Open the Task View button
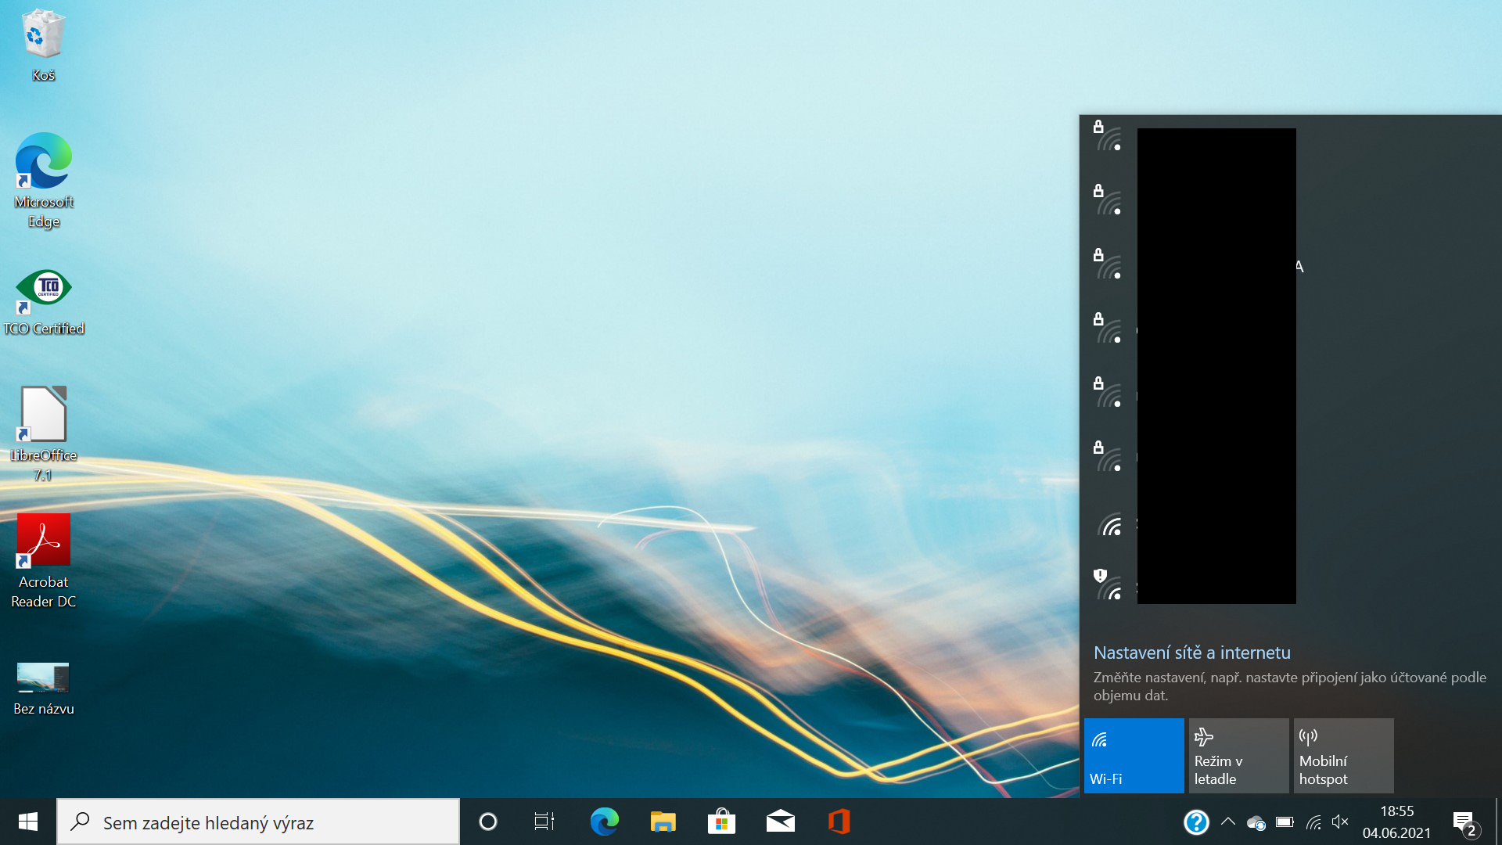This screenshot has height=845, width=1502. [544, 822]
